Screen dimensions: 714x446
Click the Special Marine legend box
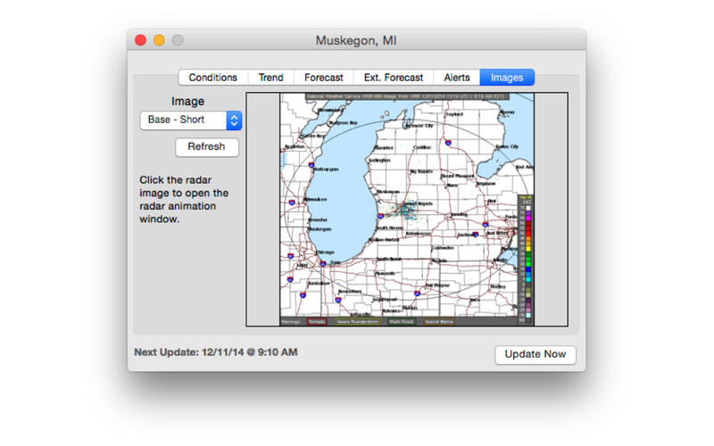pyautogui.click(x=438, y=321)
